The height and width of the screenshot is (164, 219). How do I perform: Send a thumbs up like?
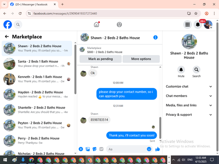(x=158, y=149)
